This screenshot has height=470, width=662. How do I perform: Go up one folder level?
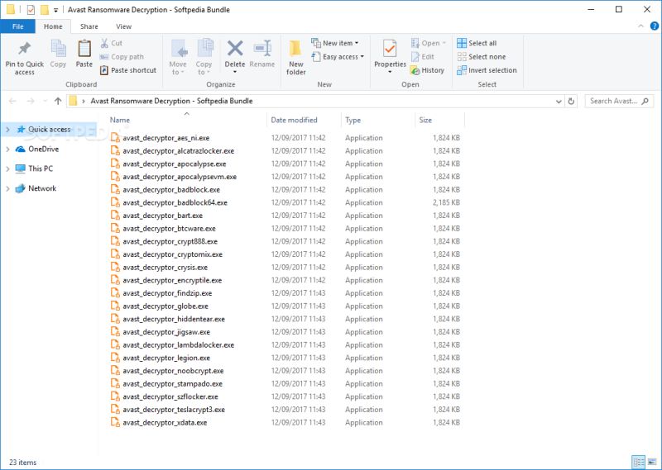[x=58, y=101]
